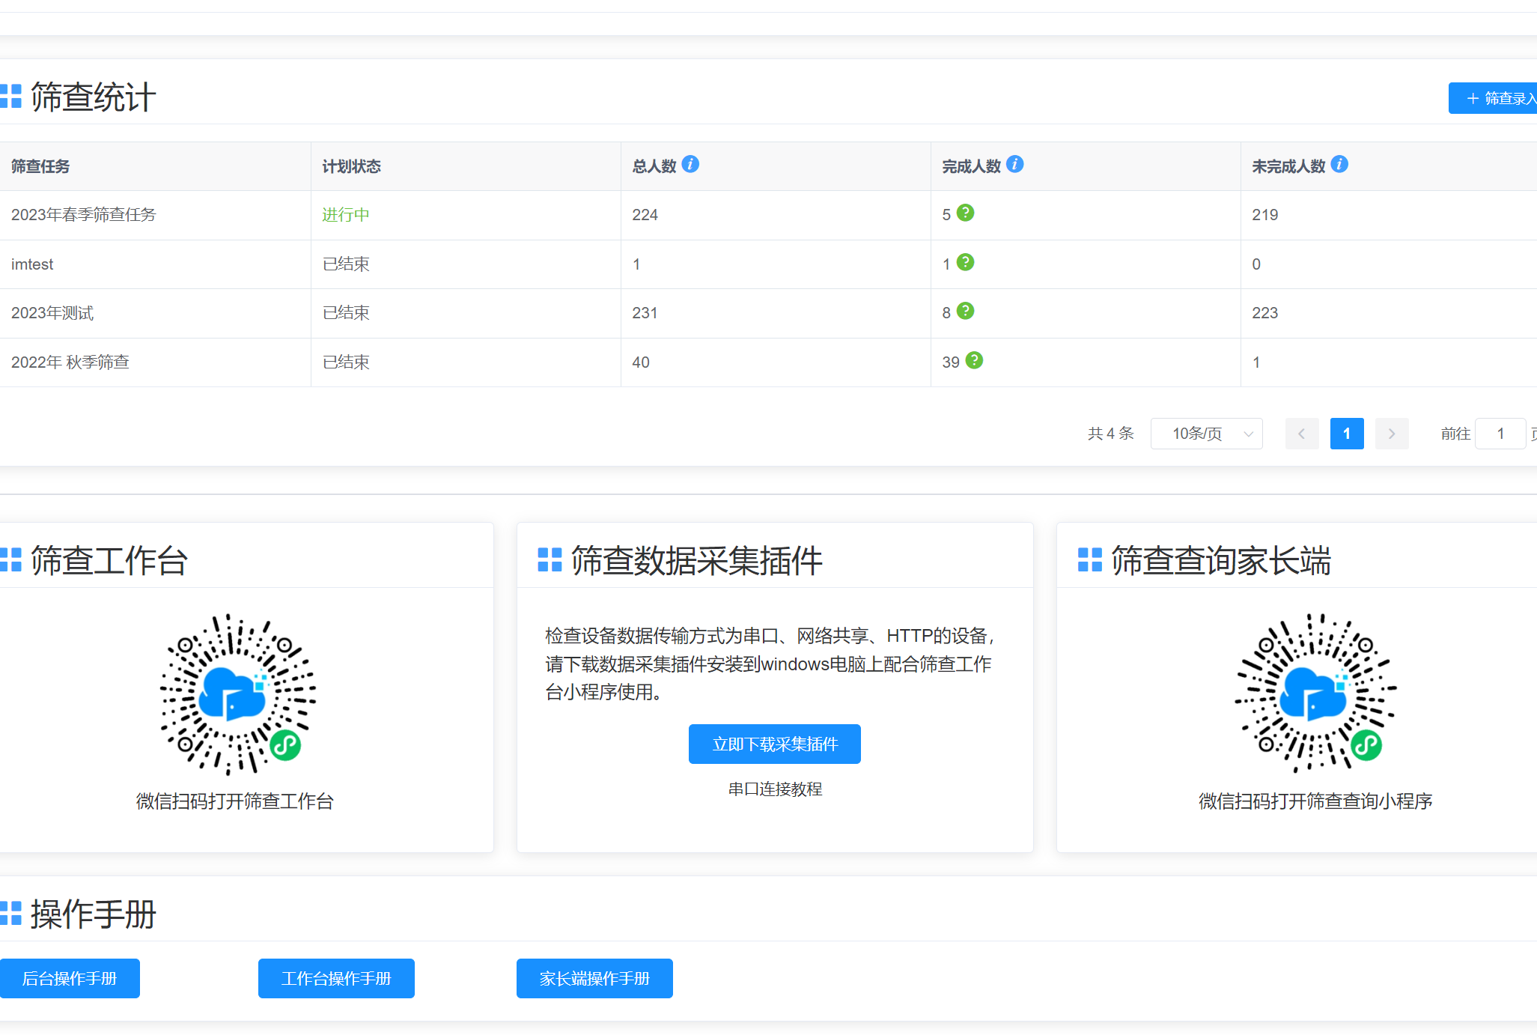1537x1035 pixels.
Task: Click the 筛查数据采集插件 section title
Action: click(x=697, y=560)
